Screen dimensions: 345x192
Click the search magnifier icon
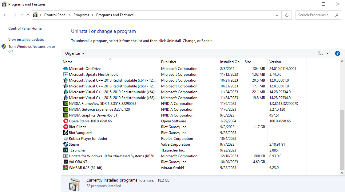coord(336,15)
